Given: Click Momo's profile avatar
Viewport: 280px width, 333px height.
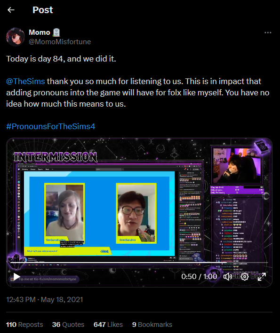Looking at the screenshot, I should (16, 37).
